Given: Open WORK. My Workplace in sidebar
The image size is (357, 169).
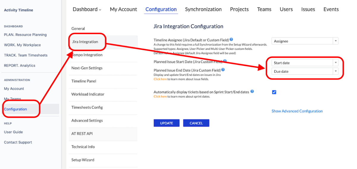Looking at the screenshot, I should (22, 45).
